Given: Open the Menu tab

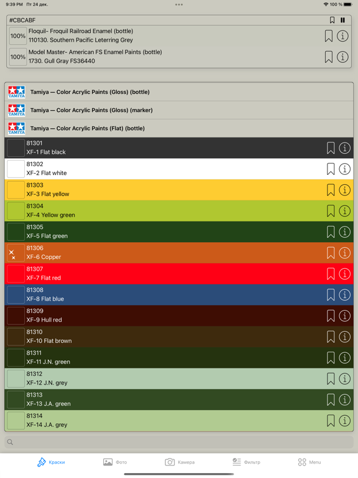Looking at the screenshot, I should 310,462.
